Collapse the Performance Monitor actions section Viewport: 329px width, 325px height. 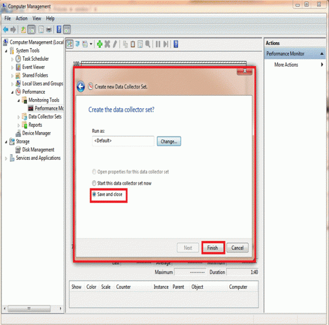[321, 54]
